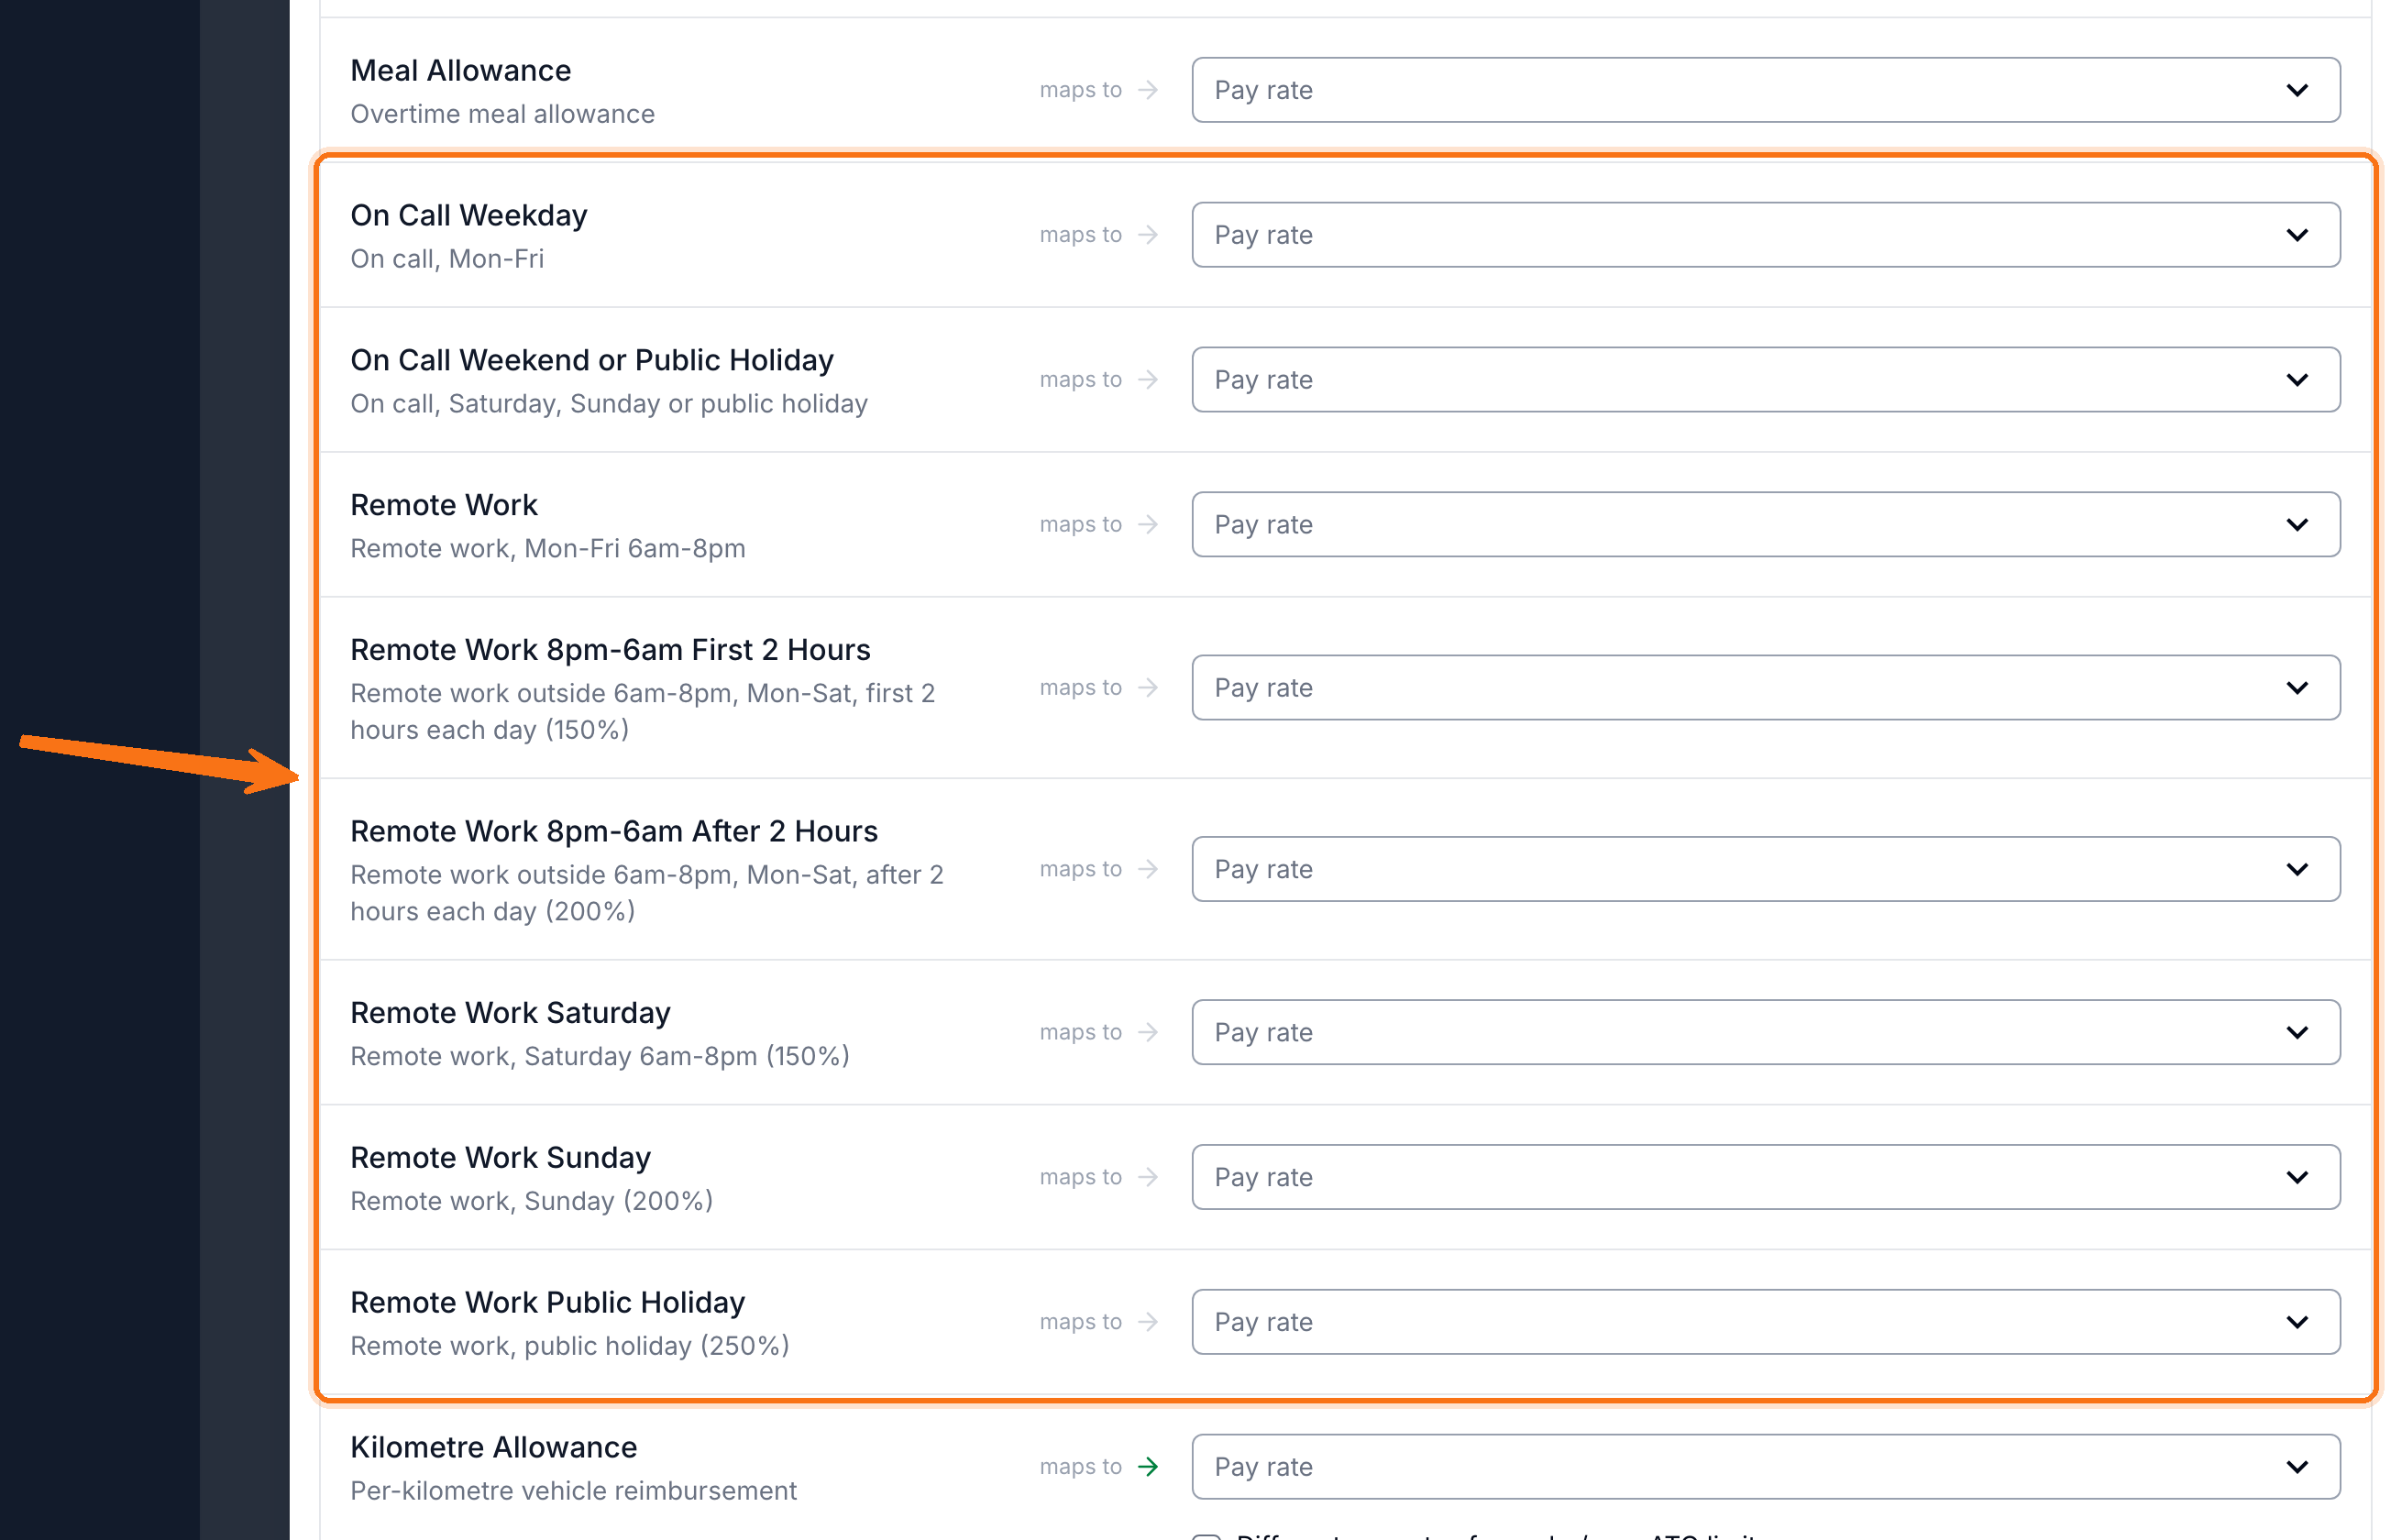Expand pay rate dropdown for On Call Weekend or Public Holiday
Screen dimensions: 2402x1540
click(x=1765, y=380)
